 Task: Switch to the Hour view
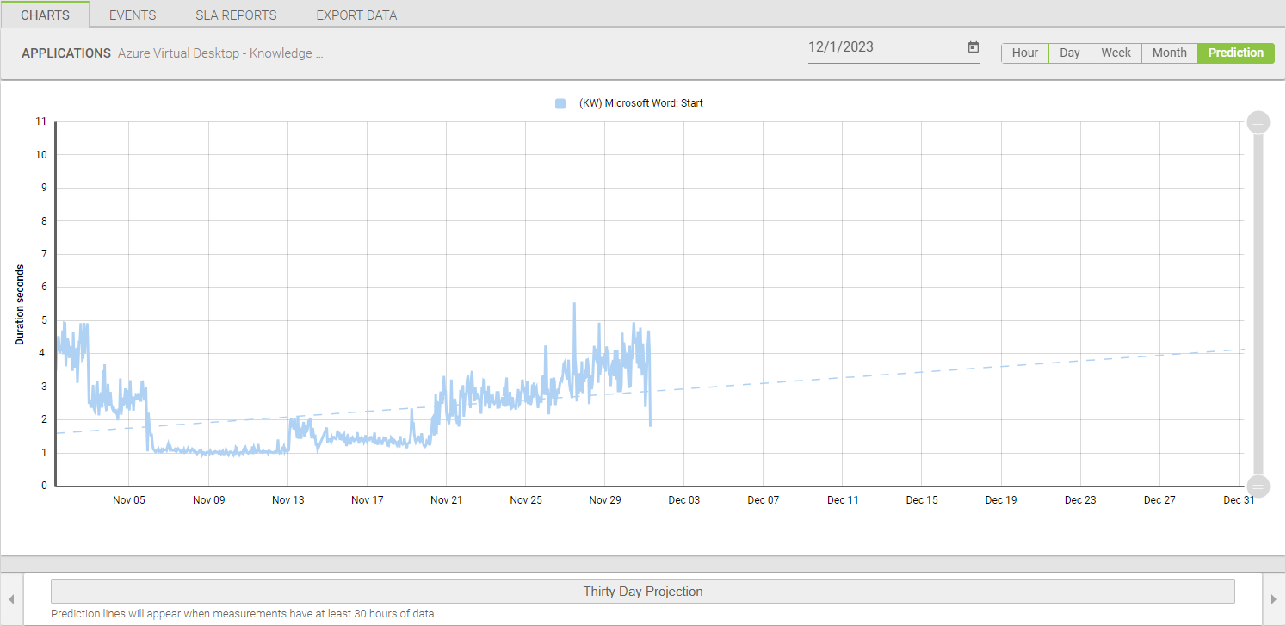point(1024,53)
